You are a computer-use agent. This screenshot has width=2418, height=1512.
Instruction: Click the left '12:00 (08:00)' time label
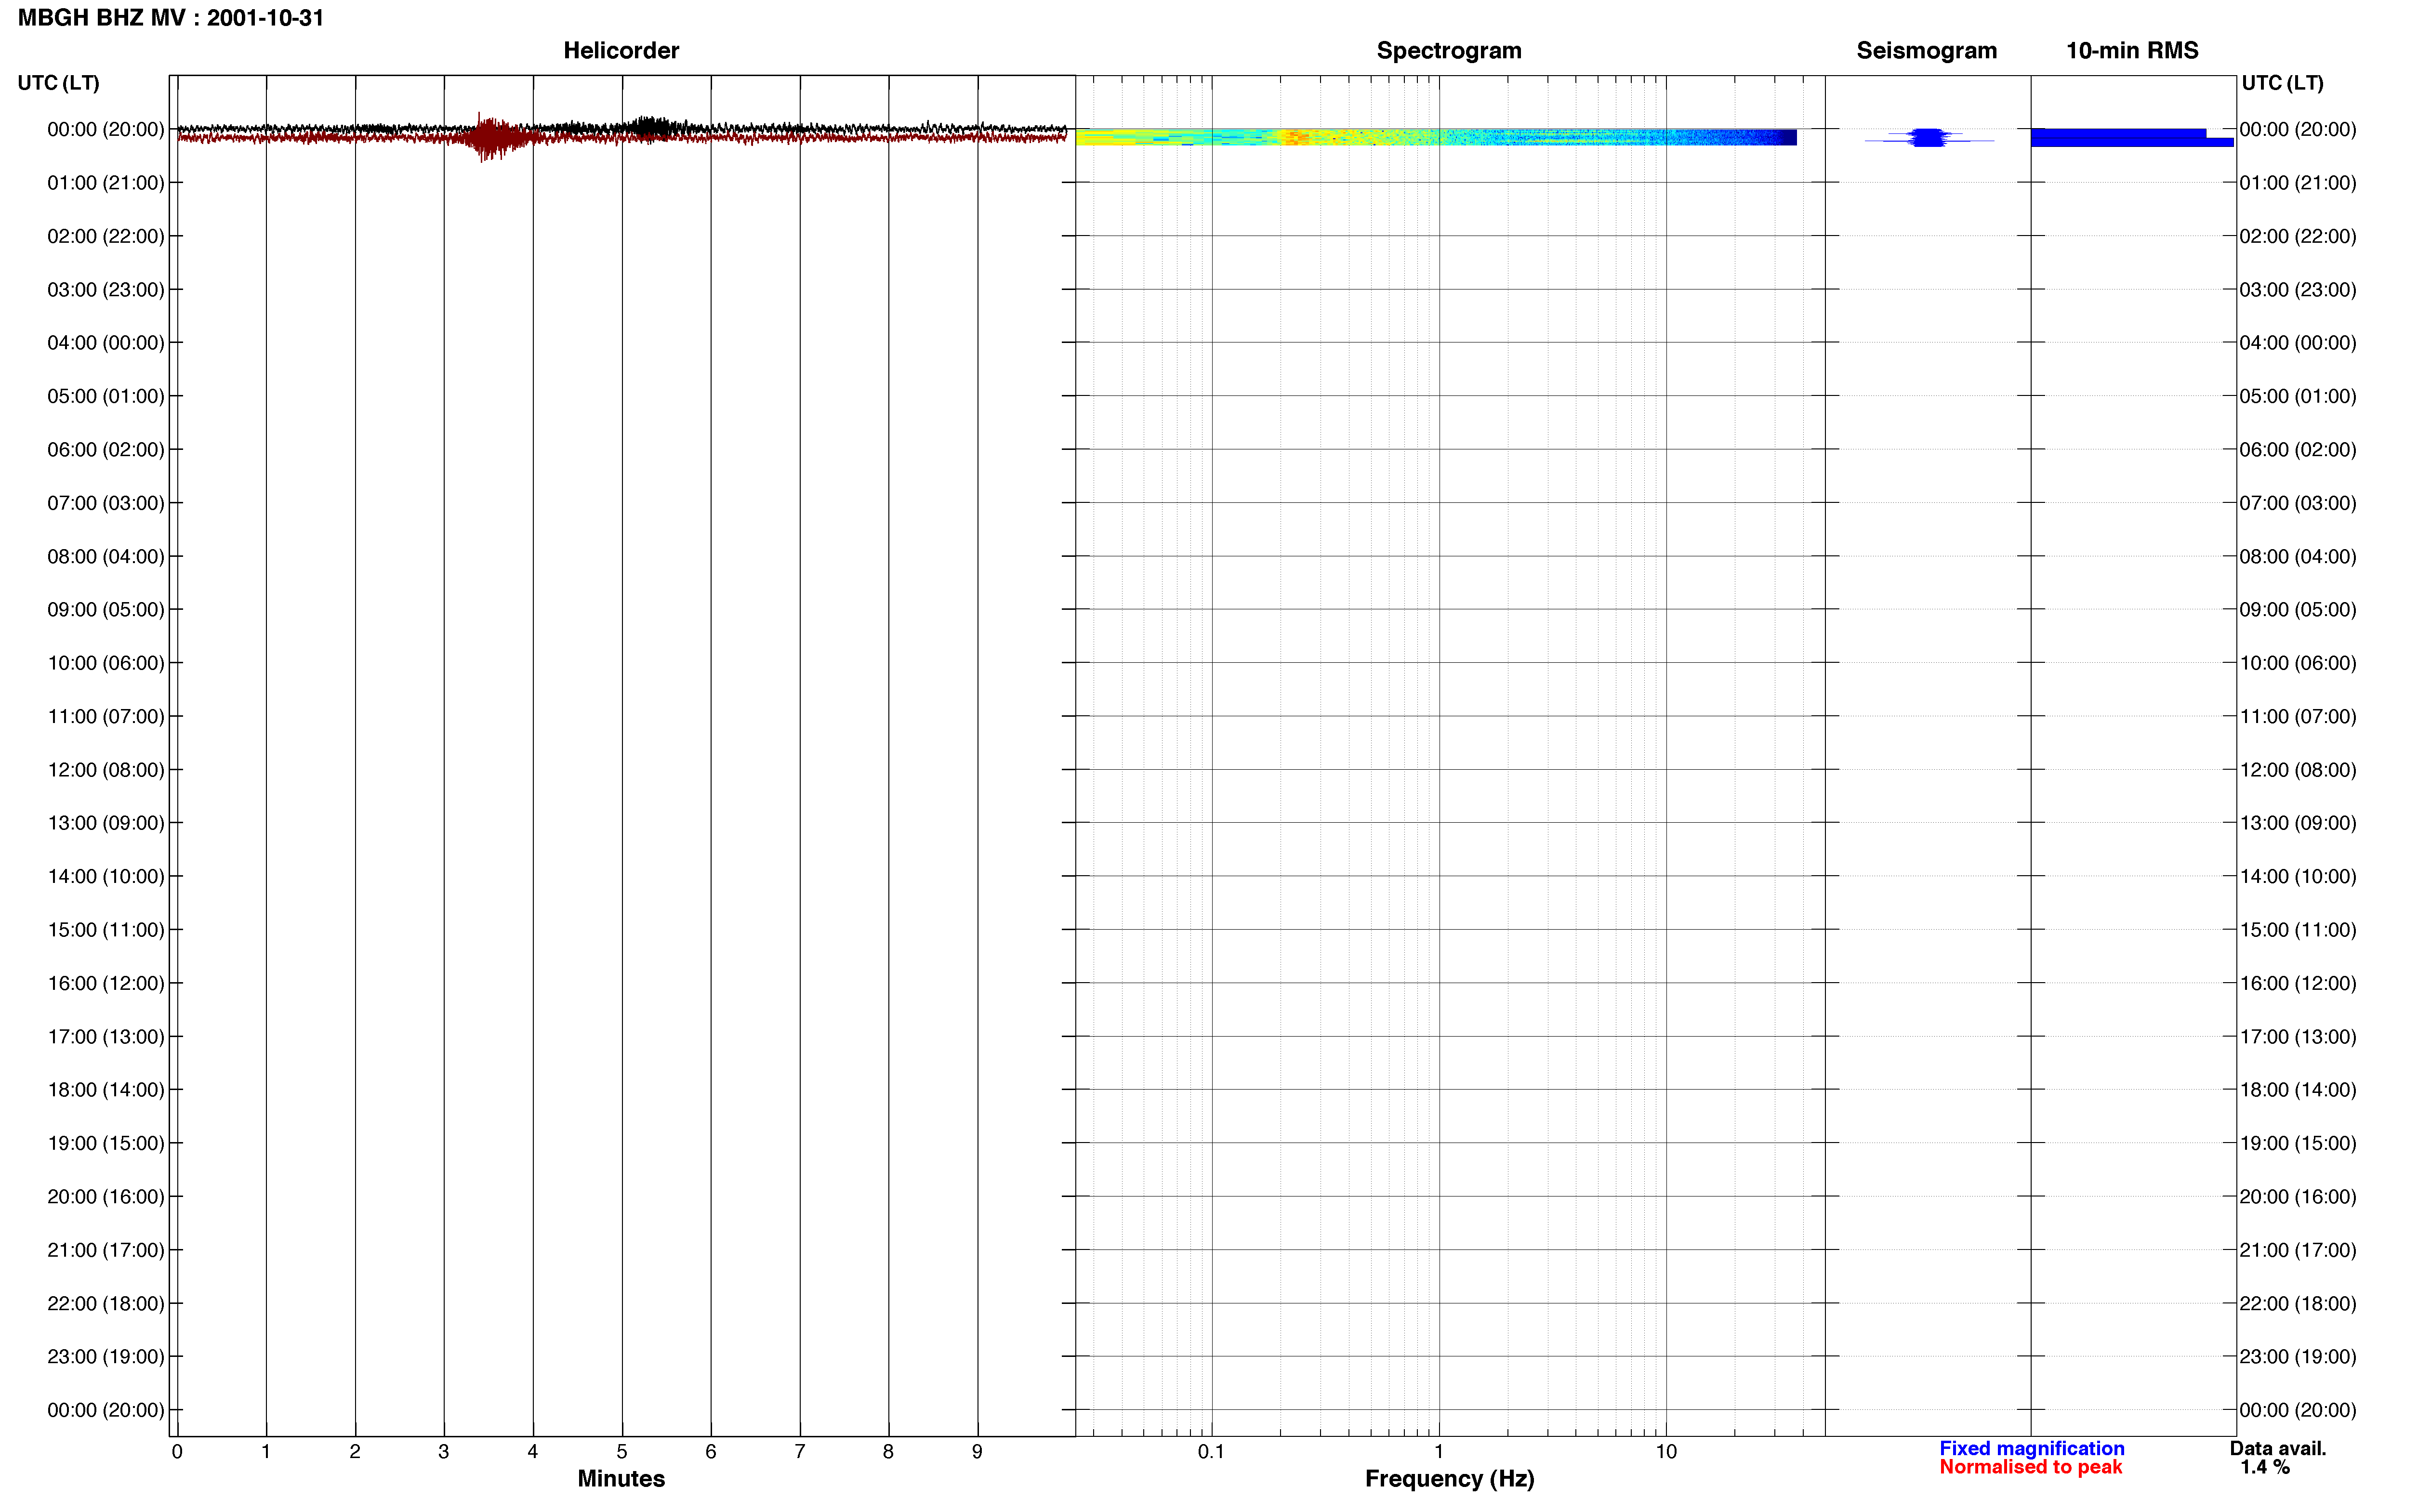pos(106,770)
